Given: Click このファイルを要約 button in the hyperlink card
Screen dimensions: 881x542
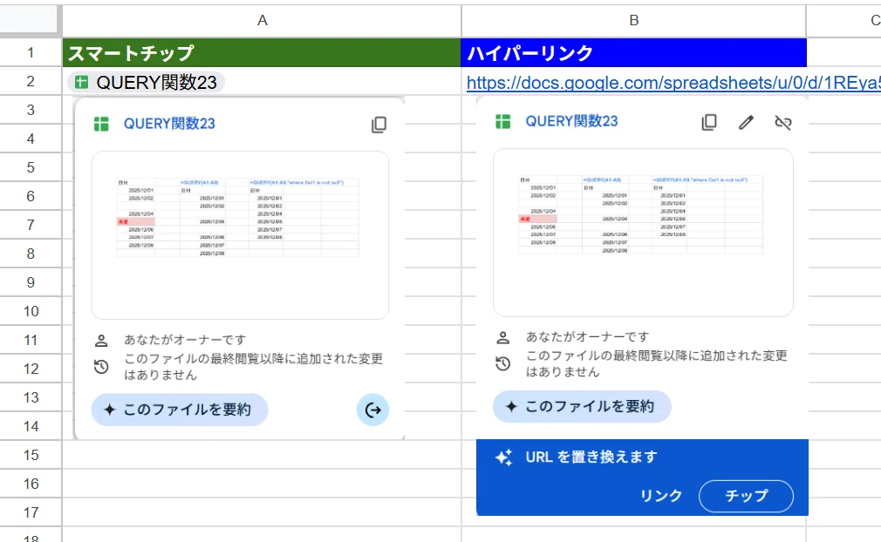Looking at the screenshot, I should pos(582,407).
